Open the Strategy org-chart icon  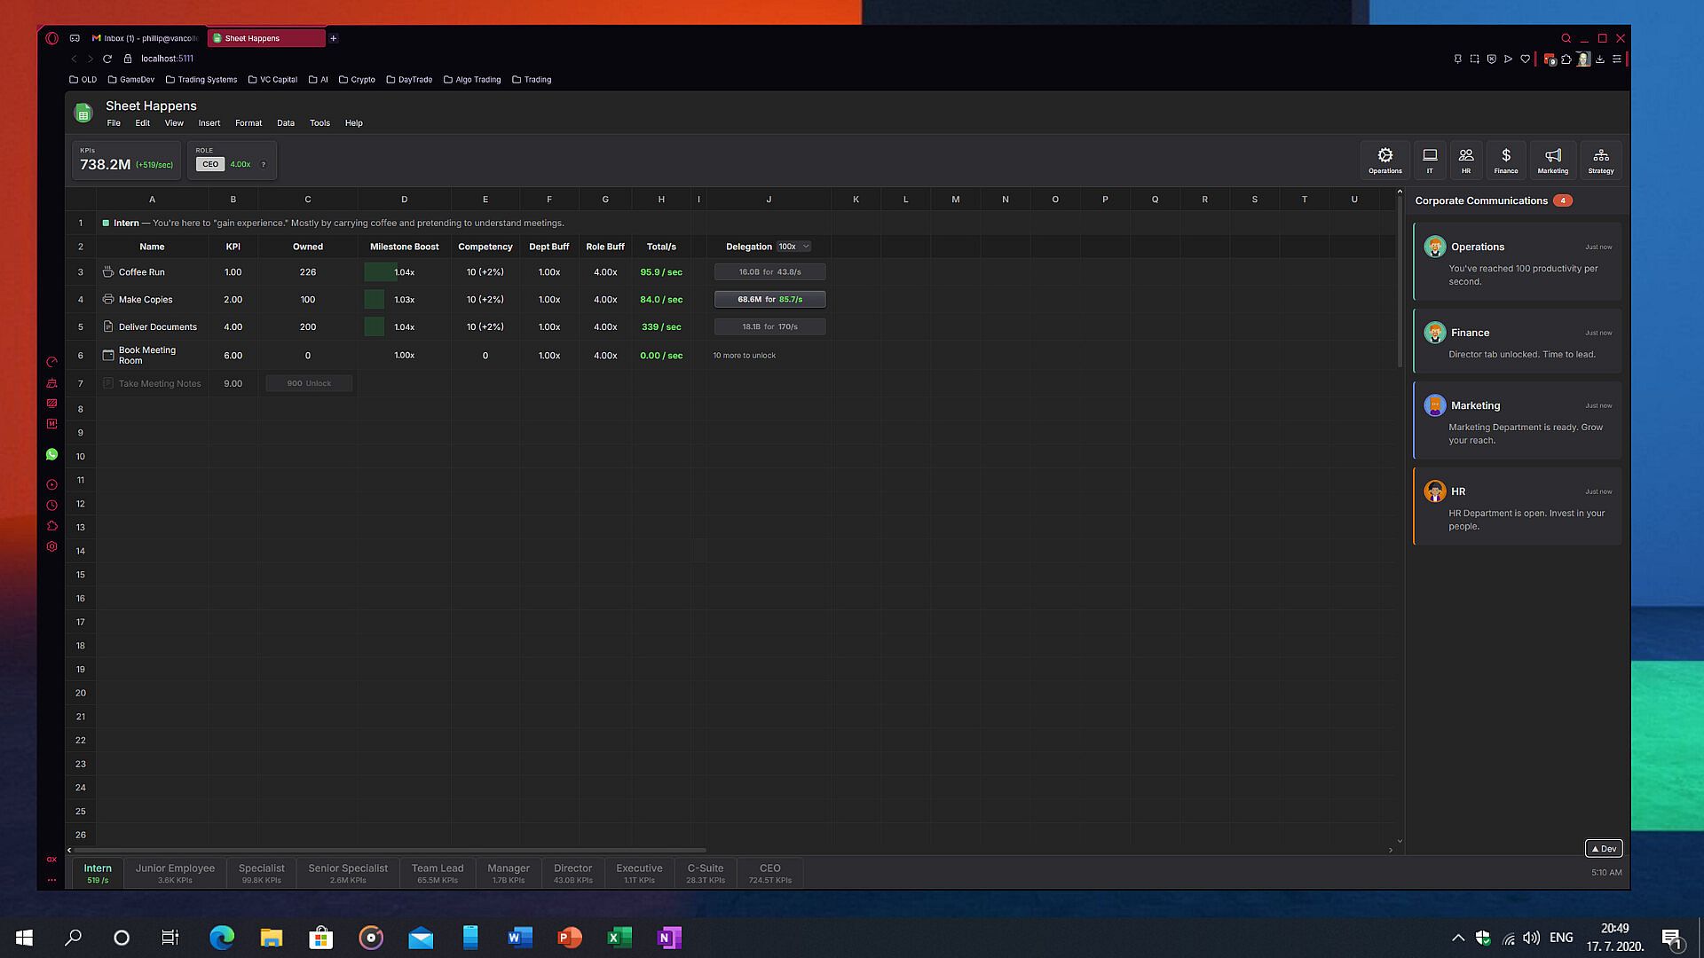click(1600, 160)
